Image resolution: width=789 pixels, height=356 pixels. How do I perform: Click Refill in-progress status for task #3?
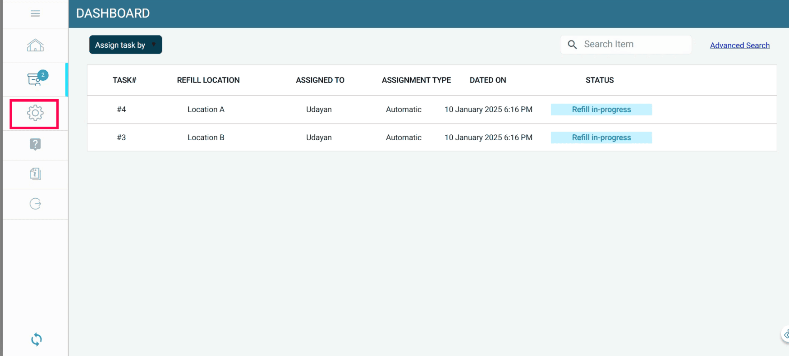coord(601,137)
